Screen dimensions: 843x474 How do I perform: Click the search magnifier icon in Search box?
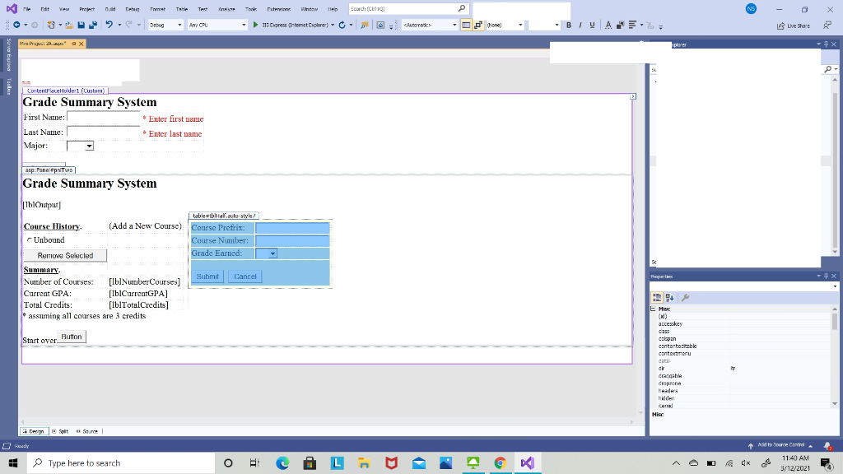coord(461,8)
